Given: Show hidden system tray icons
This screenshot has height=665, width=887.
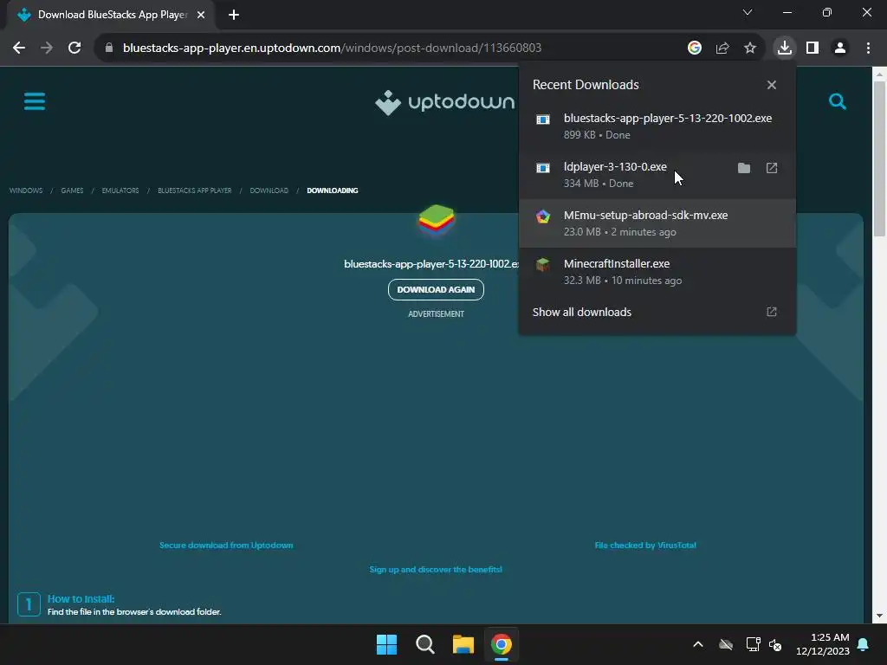Looking at the screenshot, I should (698, 644).
